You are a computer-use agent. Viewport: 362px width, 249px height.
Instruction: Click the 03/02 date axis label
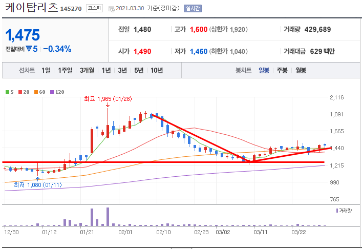[x=223, y=232]
